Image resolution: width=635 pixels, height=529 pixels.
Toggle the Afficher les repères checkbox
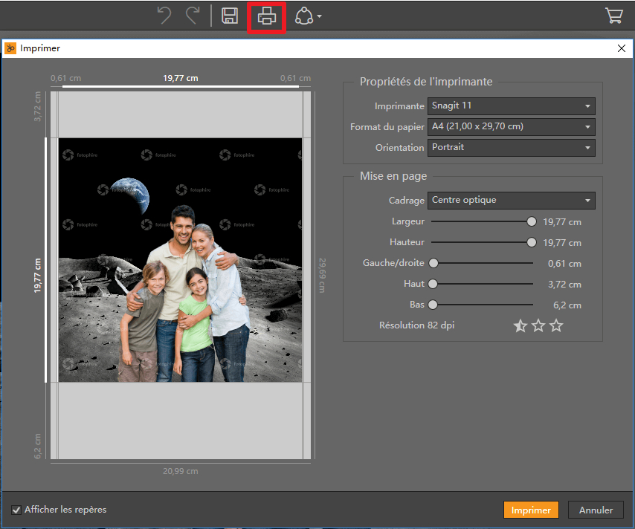pyautogui.click(x=16, y=510)
